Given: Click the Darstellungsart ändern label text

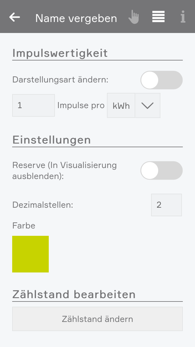Looking at the screenshot, I should pyautogui.click(x=60, y=80).
